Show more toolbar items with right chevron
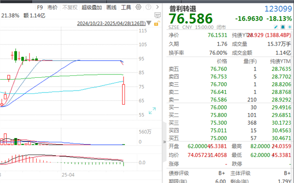The width and height of the screenshot is (294, 183). click(x=157, y=7)
